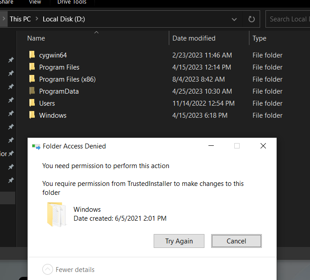The image size is (310, 280).
Task: Select the ProgramData hidden folder icon
Action: (x=32, y=91)
